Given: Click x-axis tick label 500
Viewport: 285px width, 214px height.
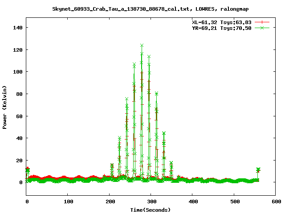Looking at the screenshot, I should (235, 202).
